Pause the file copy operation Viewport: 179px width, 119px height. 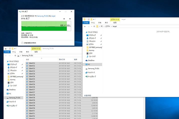pos(64,19)
